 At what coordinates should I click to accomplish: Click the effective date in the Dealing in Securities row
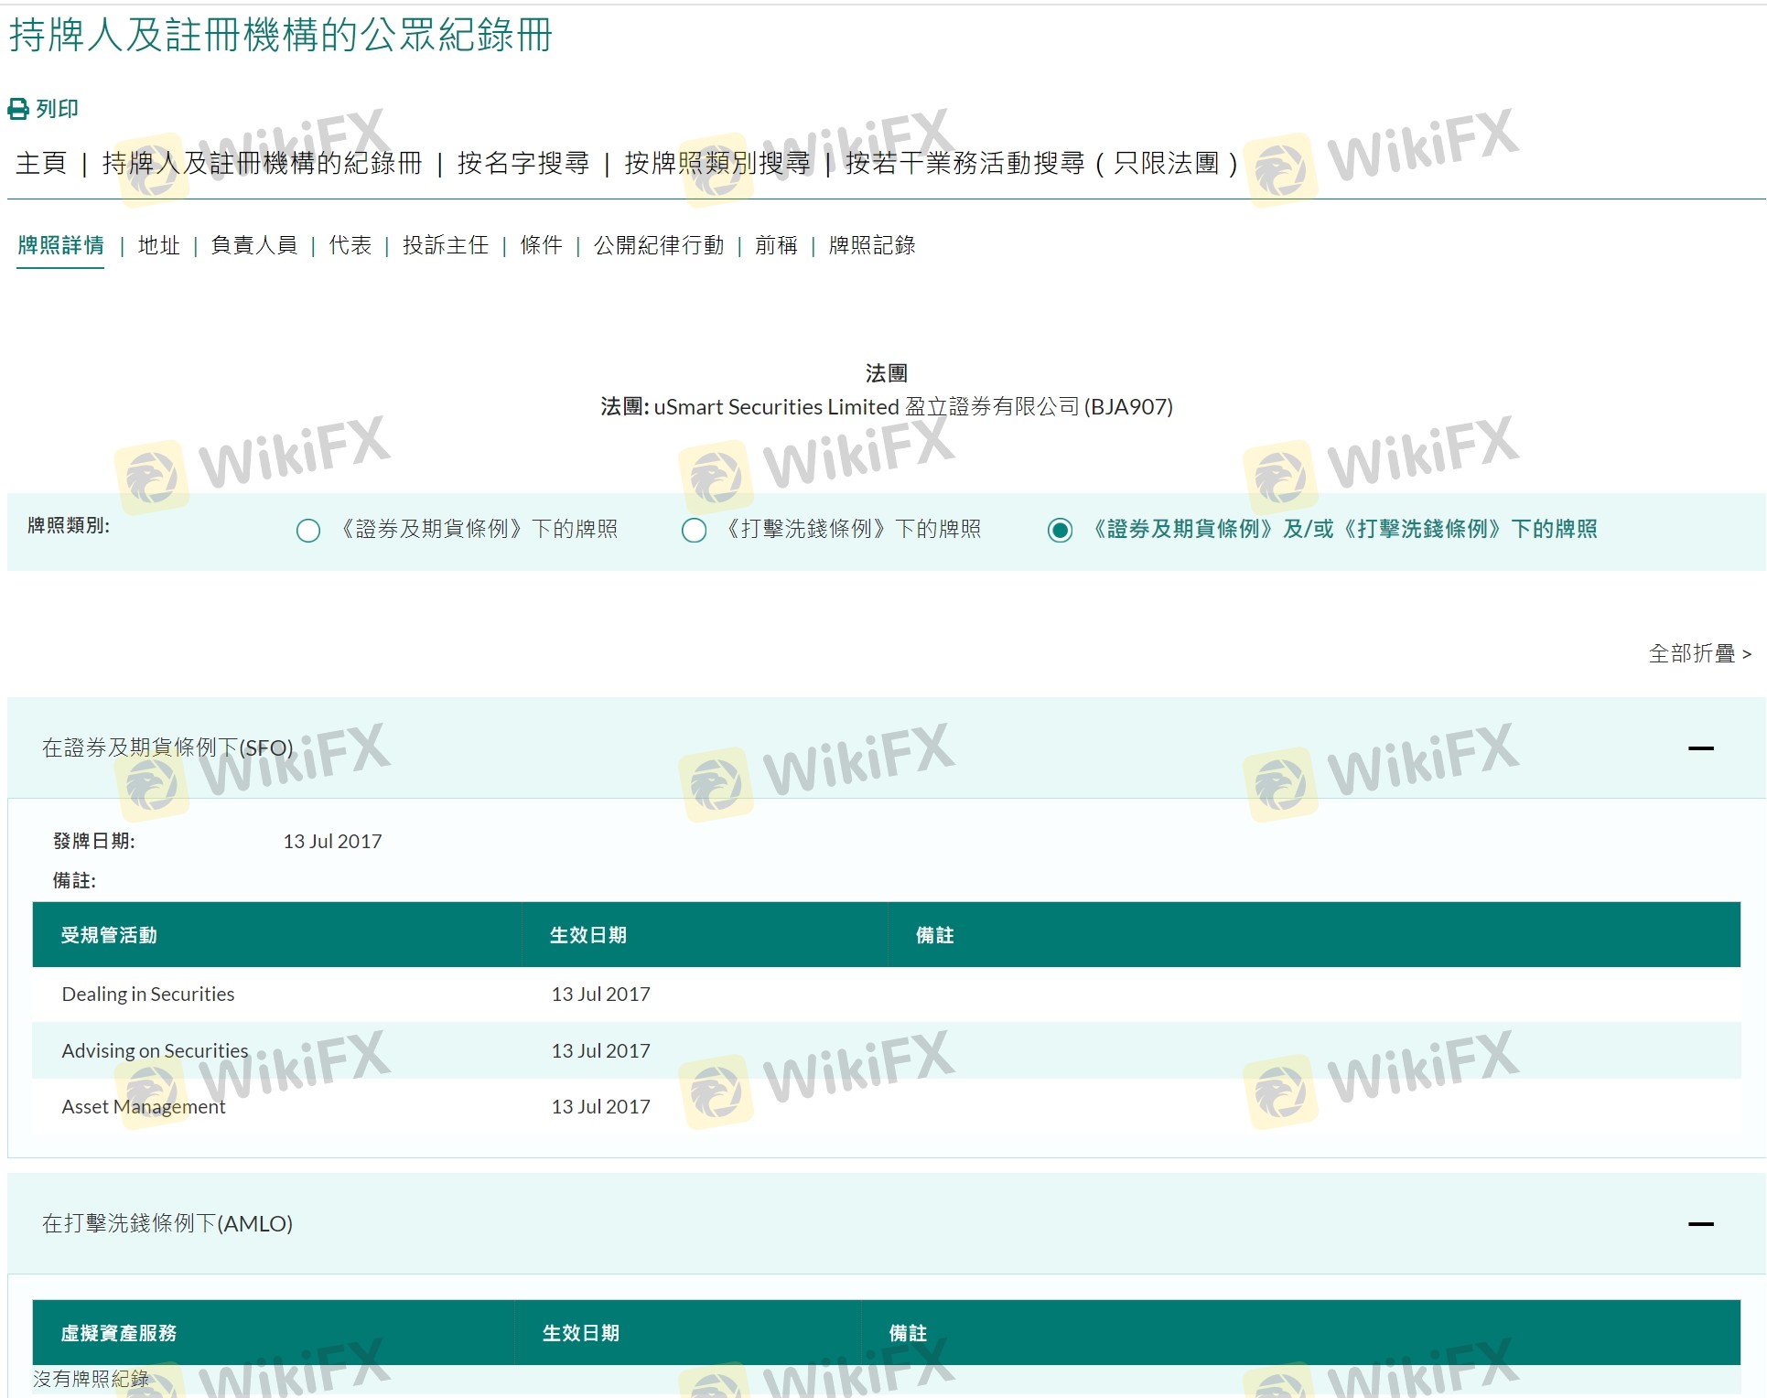click(x=600, y=995)
